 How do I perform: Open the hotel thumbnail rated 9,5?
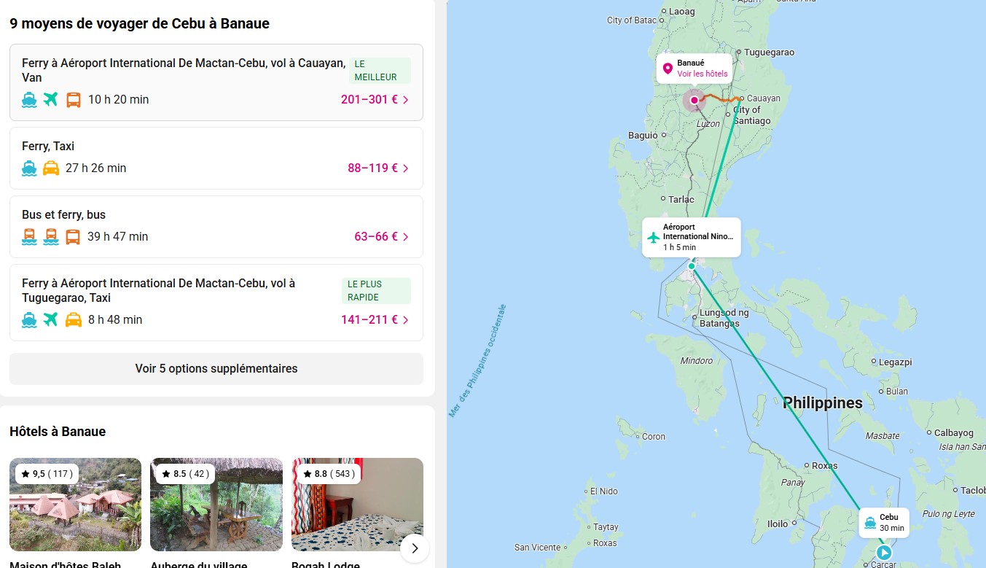pos(75,505)
